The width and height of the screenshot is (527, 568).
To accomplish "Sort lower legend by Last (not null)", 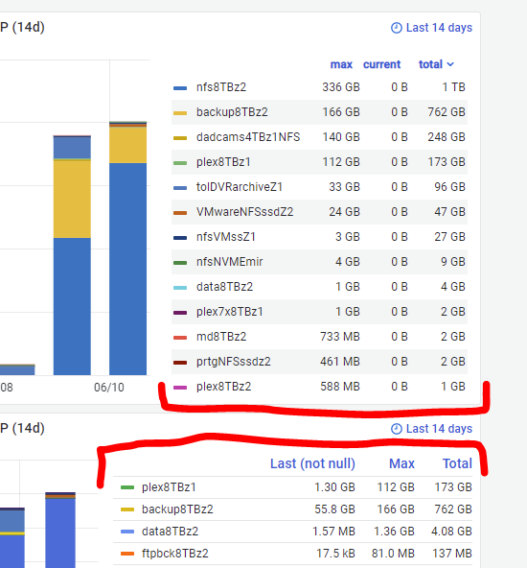I will click(x=312, y=463).
